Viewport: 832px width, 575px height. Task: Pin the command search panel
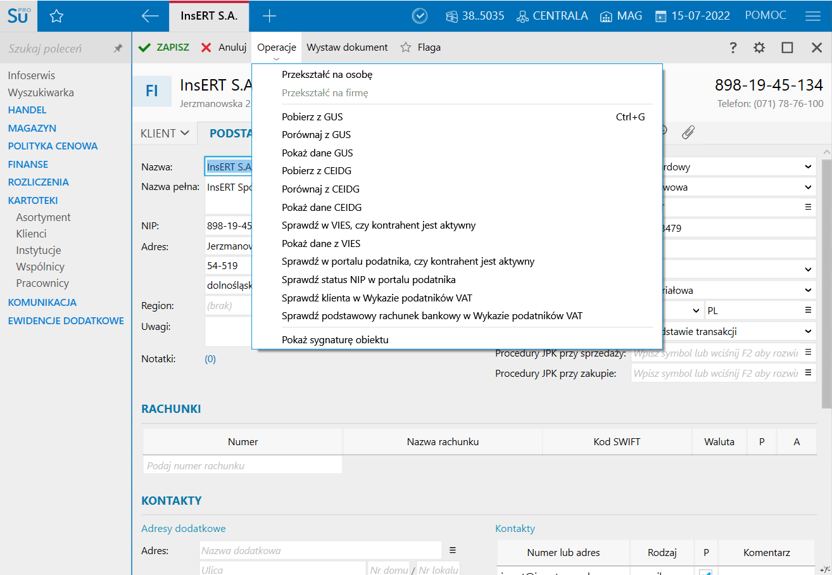coord(118,48)
